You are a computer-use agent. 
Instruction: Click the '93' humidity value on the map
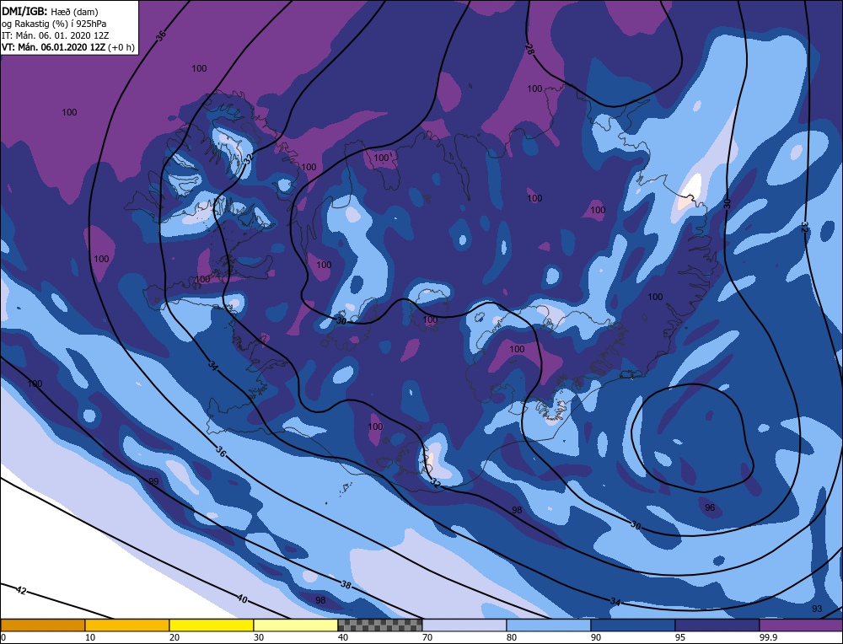(x=817, y=609)
